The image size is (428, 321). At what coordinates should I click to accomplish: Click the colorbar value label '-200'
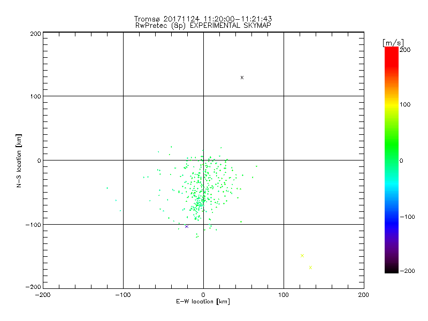click(x=407, y=271)
